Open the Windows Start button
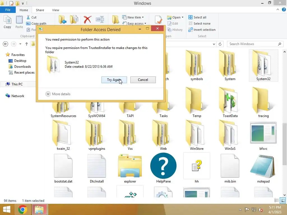Image resolution: width=287 pixels, height=215 pixels. (7, 209)
